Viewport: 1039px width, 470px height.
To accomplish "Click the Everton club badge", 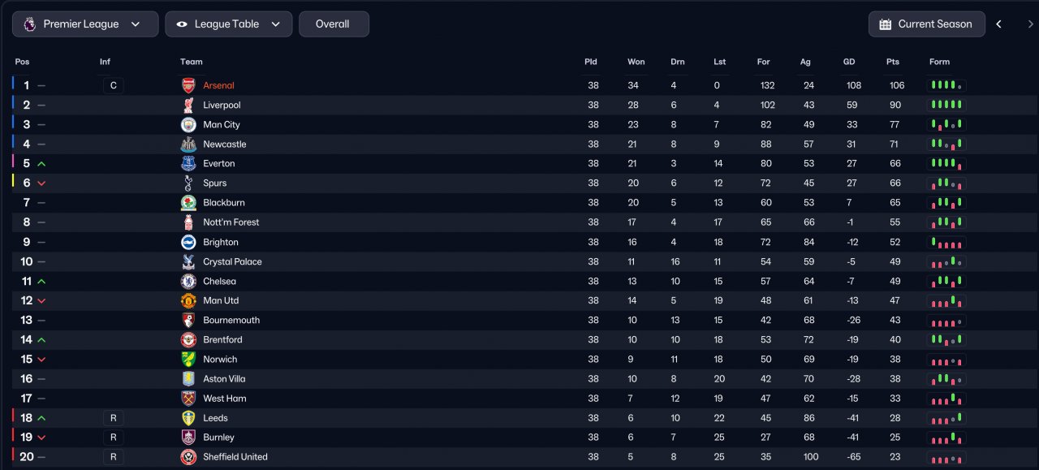I will click(x=188, y=163).
